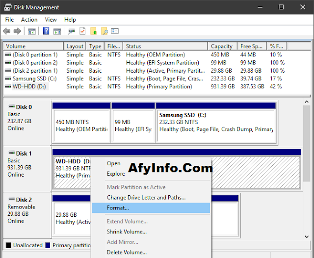The height and width of the screenshot is (258, 314).
Task: Sort by the Type column header
Action: click(x=95, y=46)
